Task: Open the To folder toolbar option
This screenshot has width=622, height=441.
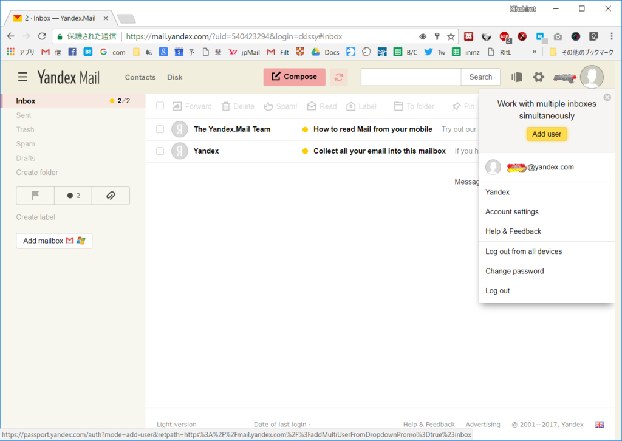Action: click(414, 106)
